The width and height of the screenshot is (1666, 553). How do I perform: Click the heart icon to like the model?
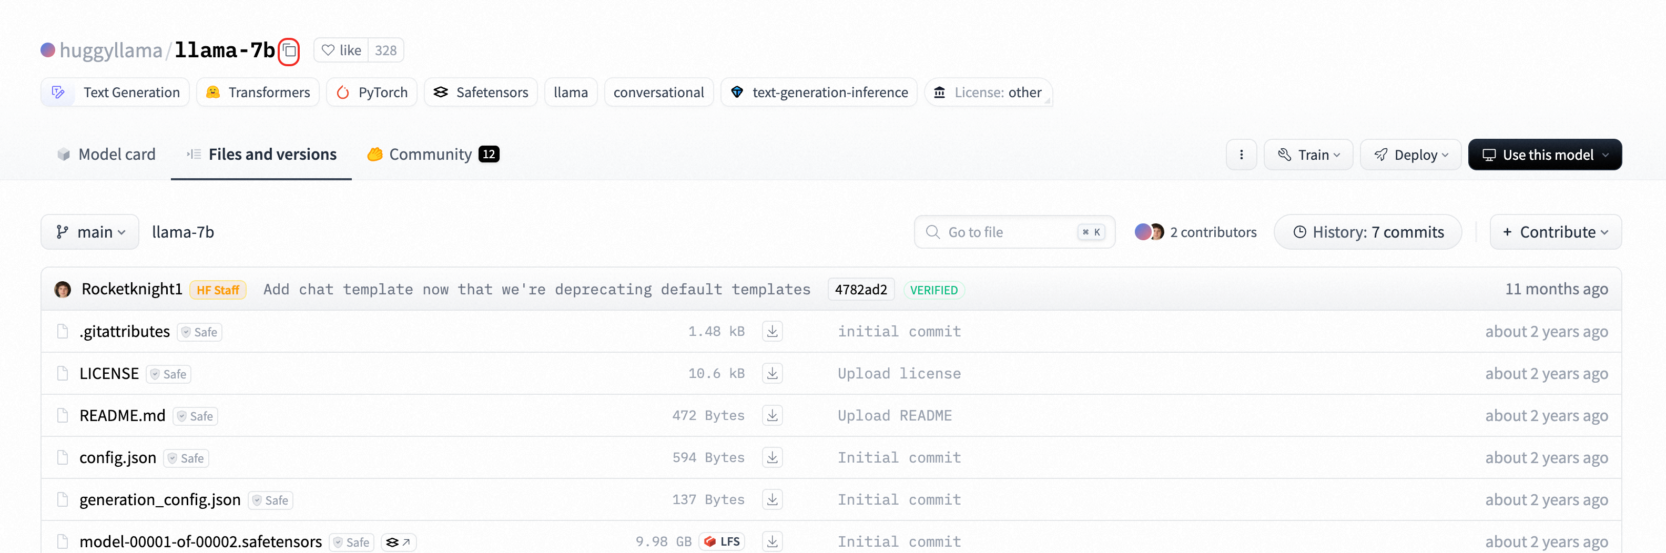click(328, 50)
